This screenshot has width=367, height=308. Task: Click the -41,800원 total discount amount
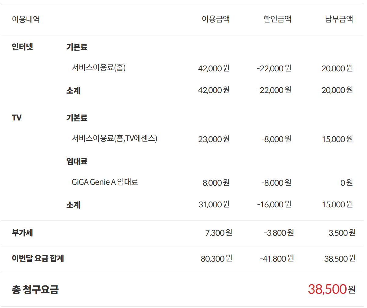click(277, 259)
